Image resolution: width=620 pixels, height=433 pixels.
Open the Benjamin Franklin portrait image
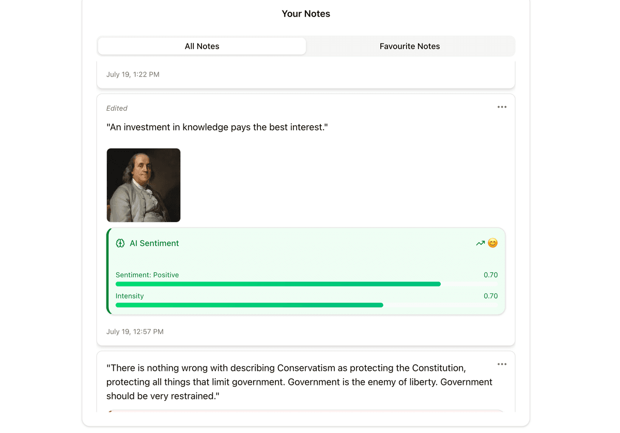143,185
